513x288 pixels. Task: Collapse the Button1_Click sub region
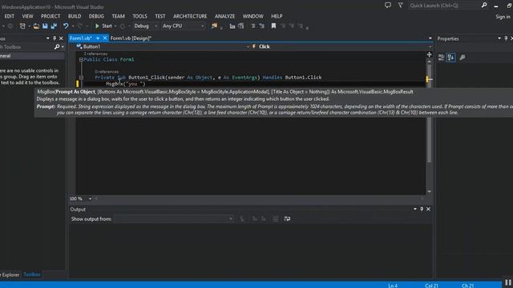tap(81, 78)
